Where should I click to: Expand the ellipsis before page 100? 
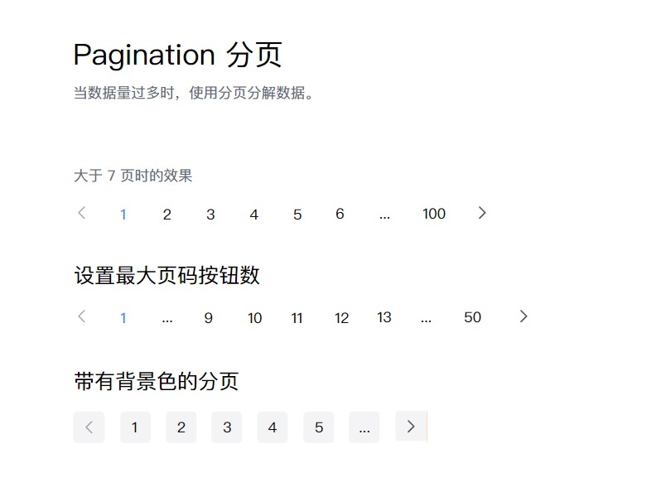pyautogui.click(x=384, y=216)
